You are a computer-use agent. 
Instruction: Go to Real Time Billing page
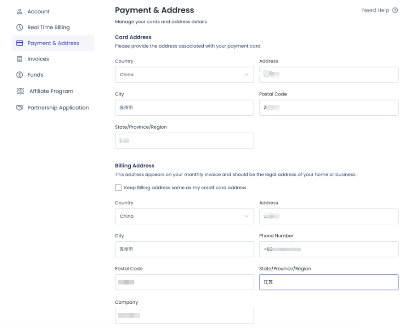point(48,27)
